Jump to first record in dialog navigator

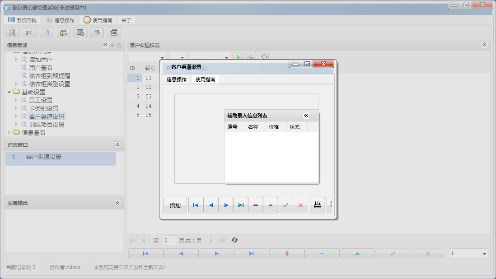pyautogui.click(x=196, y=205)
